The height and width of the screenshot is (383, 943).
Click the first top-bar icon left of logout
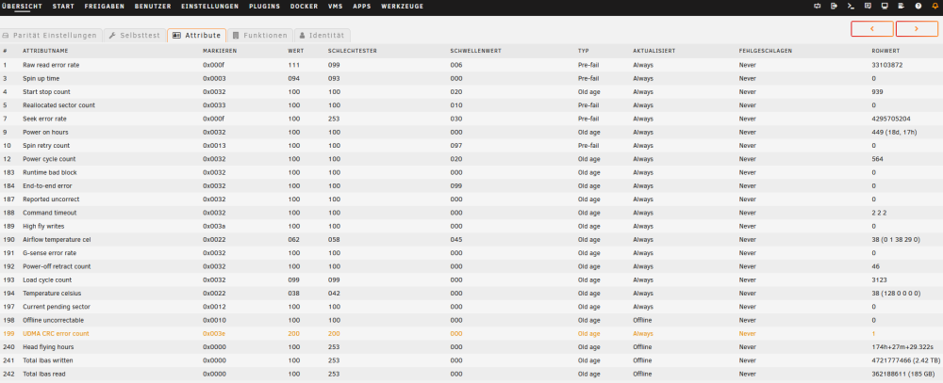817,6
